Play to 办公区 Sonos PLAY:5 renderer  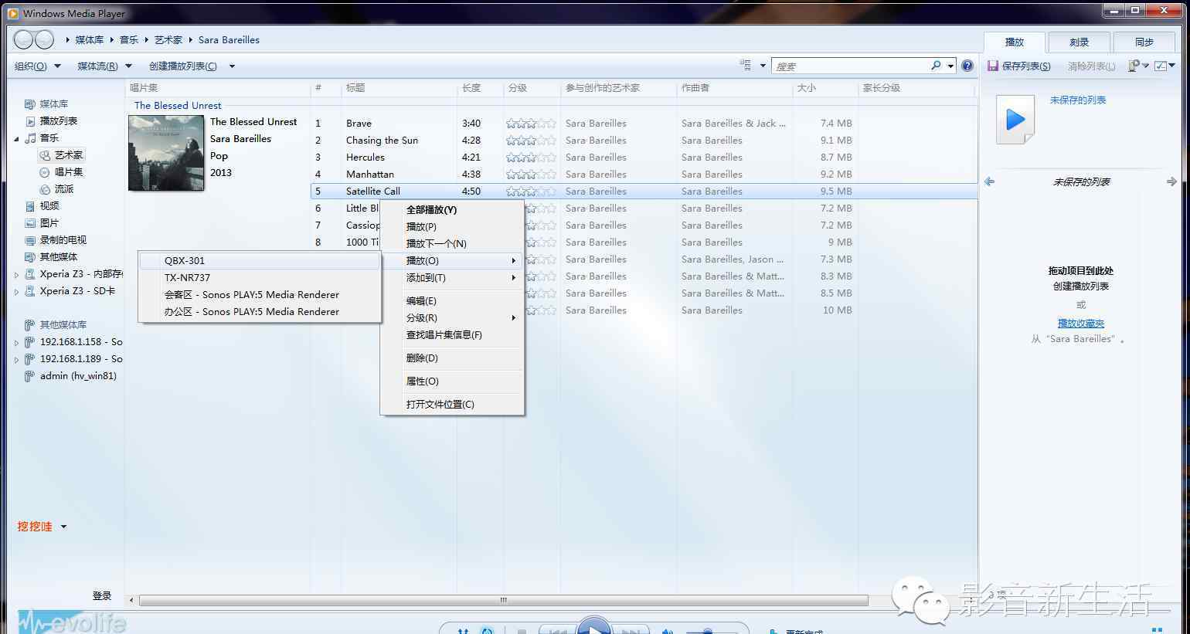tap(260, 311)
